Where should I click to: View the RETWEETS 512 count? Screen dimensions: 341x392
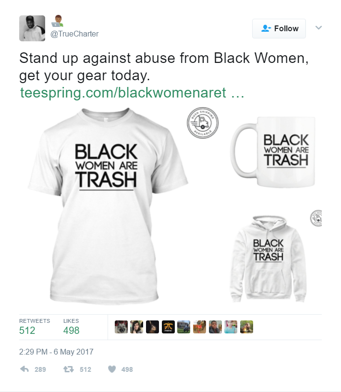click(35, 327)
